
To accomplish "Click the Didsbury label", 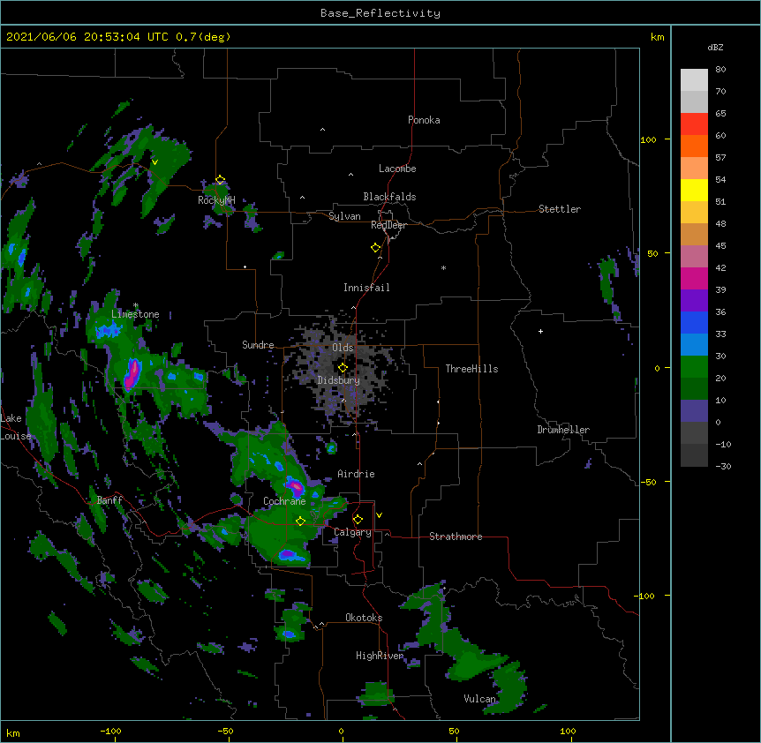I will pos(339,380).
